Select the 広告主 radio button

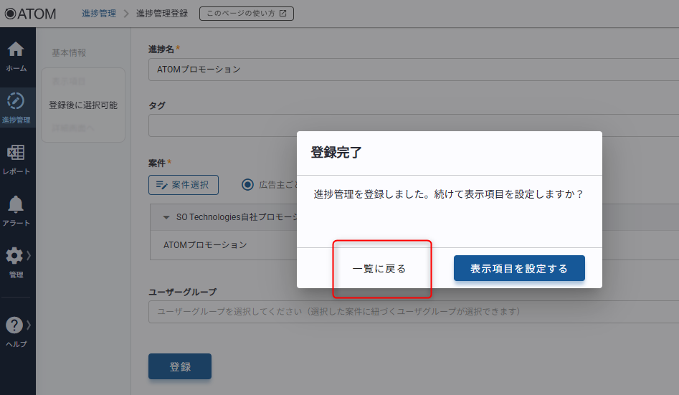248,184
